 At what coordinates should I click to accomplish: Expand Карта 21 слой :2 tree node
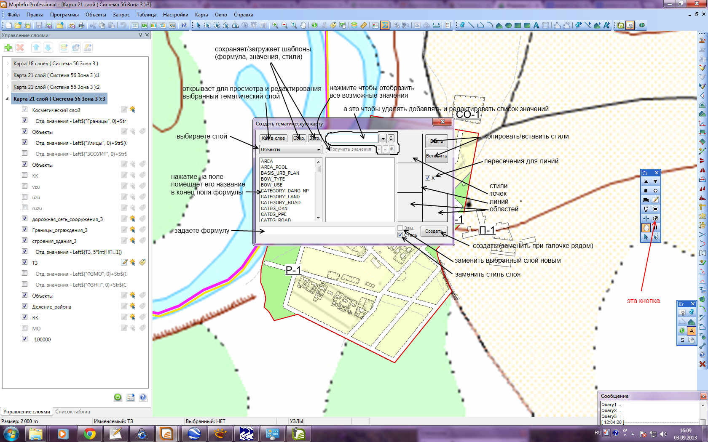(x=7, y=87)
